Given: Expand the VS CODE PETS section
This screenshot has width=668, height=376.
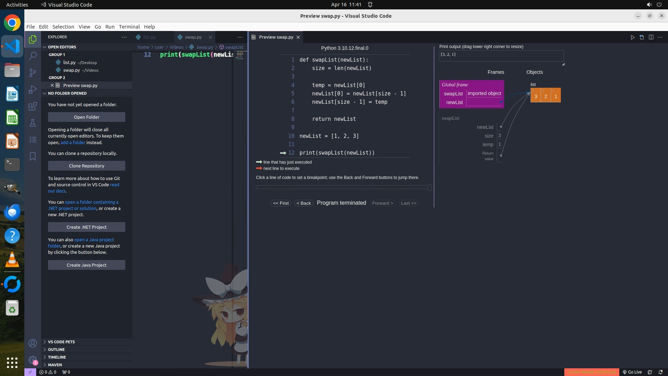Looking at the screenshot, I should point(61,342).
